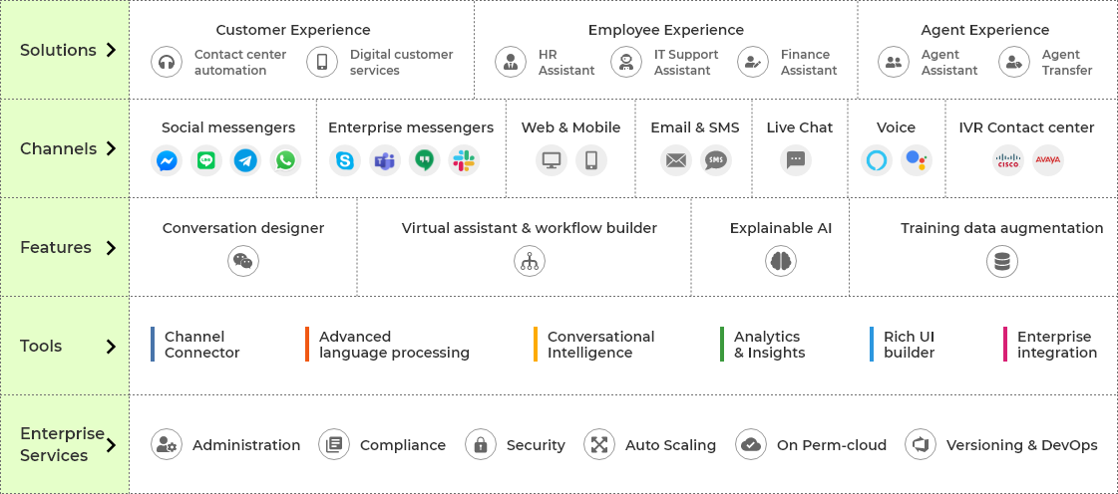
Task: Choose the Skype enterprise messenger icon
Action: [345, 160]
